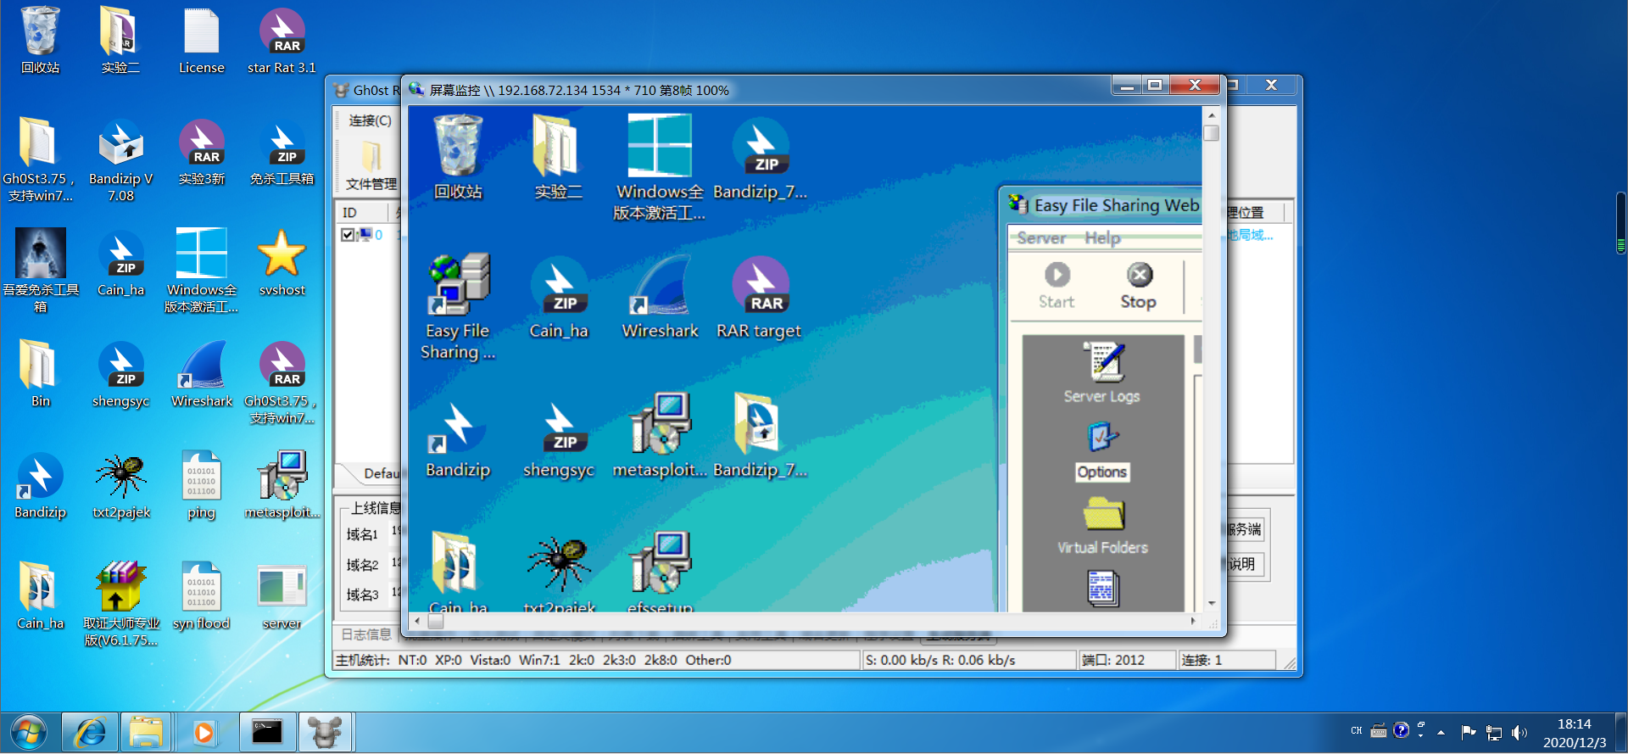This screenshot has width=1628, height=754.
Task: Select the svshost star icon
Action: tap(282, 263)
